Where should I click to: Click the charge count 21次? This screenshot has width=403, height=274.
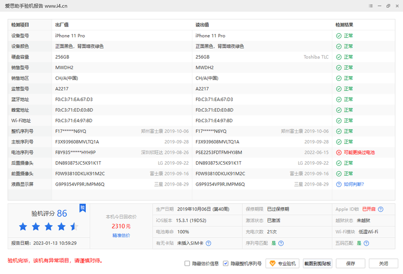(272, 232)
